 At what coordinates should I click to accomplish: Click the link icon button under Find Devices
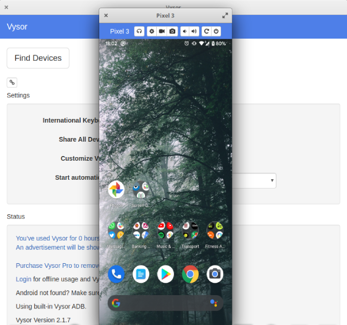pos(12,82)
